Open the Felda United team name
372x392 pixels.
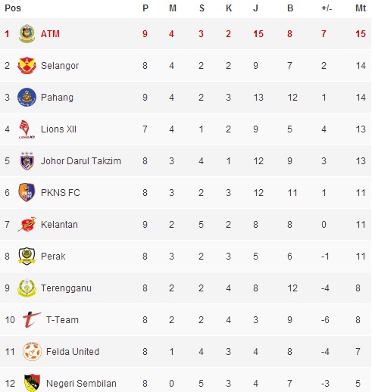(x=73, y=352)
